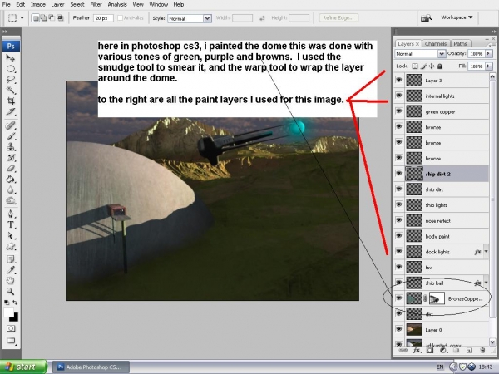Hide the body paint layer
Viewport: 499px width, 374px height.
[x=398, y=236]
